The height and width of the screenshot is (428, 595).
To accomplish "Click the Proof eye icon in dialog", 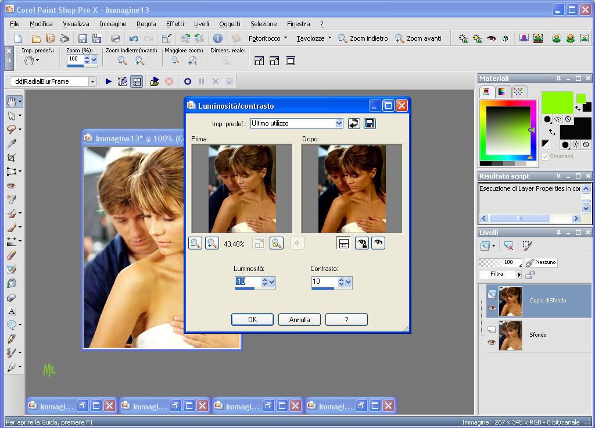I will pos(378,244).
